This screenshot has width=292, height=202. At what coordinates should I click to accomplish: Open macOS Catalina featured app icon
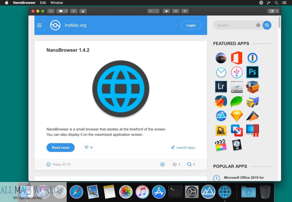tap(221, 58)
